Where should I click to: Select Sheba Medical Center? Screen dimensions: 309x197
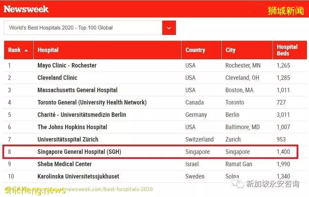pyautogui.click(x=64, y=164)
